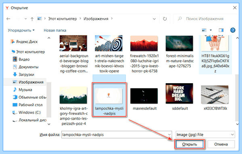Click the sddefault file name label
Screen dimensions: 242x154
[x=180, y=109]
